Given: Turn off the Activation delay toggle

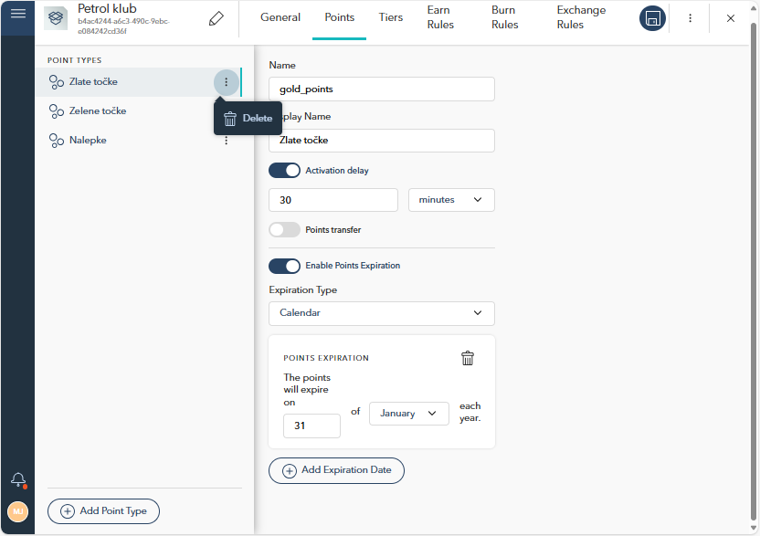Looking at the screenshot, I should (x=284, y=171).
